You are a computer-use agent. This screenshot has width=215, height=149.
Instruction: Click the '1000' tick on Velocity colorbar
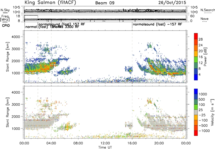coord(203,94)
